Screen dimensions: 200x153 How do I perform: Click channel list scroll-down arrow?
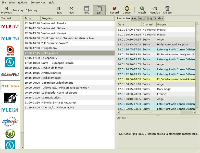(x=22, y=147)
